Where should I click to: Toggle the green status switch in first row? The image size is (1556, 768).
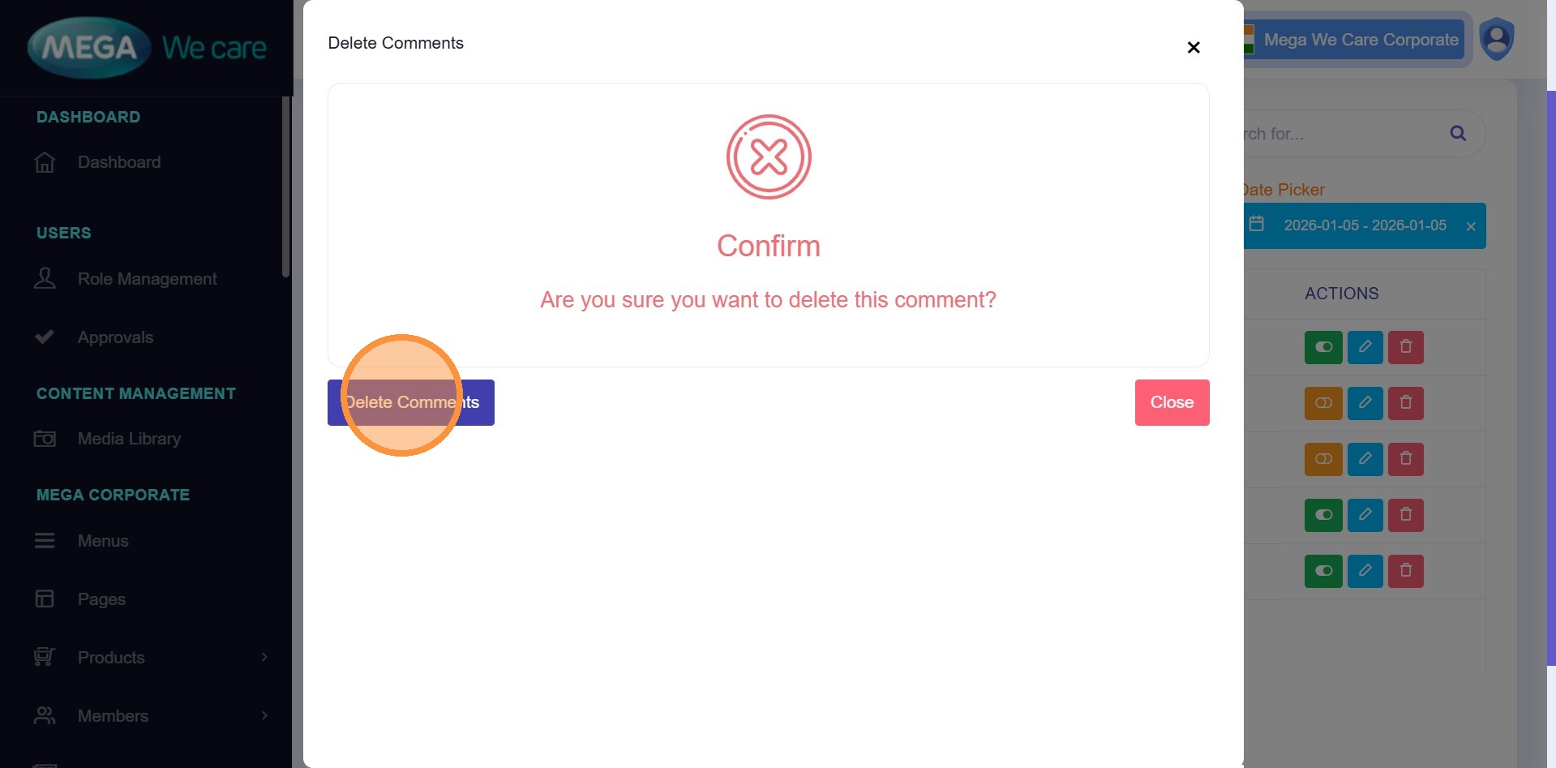[1323, 347]
